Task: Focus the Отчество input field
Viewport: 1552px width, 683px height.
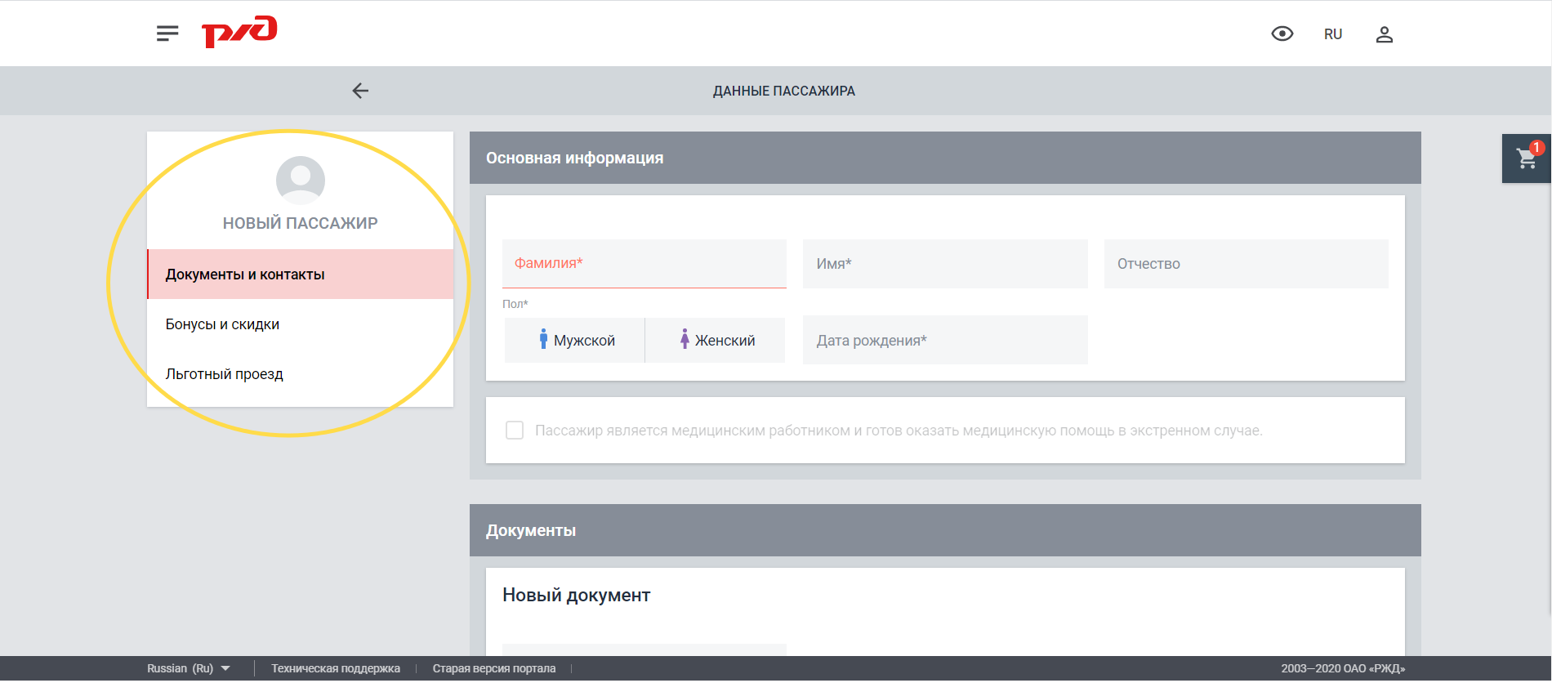Action: tap(1247, 264)
